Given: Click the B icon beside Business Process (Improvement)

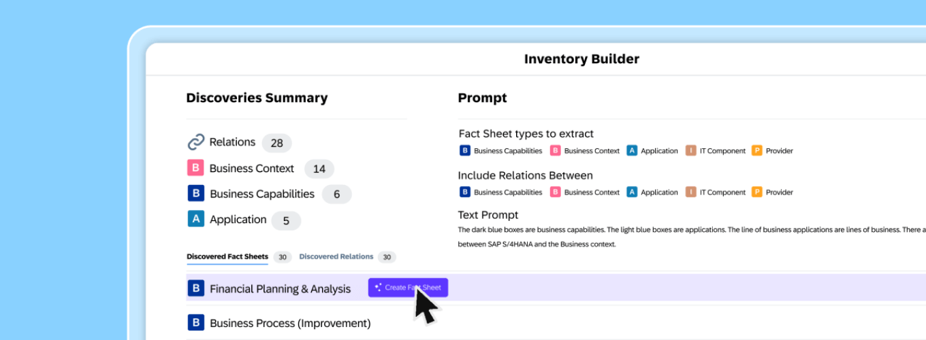Looking at the screenshot, I should point(196,323).
